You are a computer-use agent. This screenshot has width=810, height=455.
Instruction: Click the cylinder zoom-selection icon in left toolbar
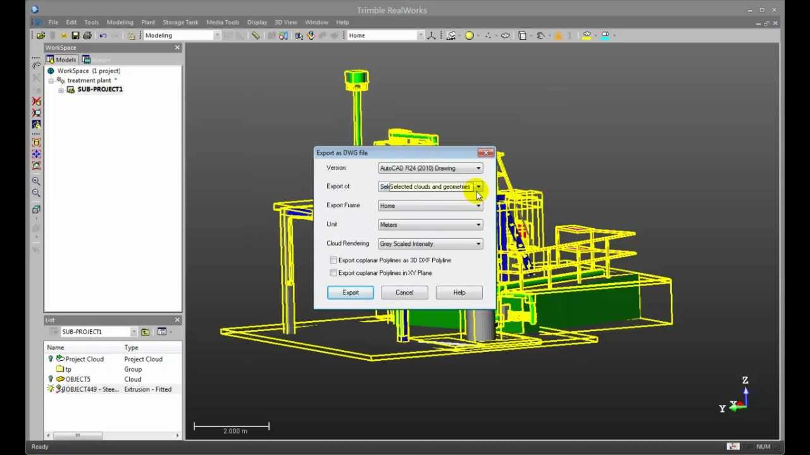pyautogui.click(x=36, y=142)
